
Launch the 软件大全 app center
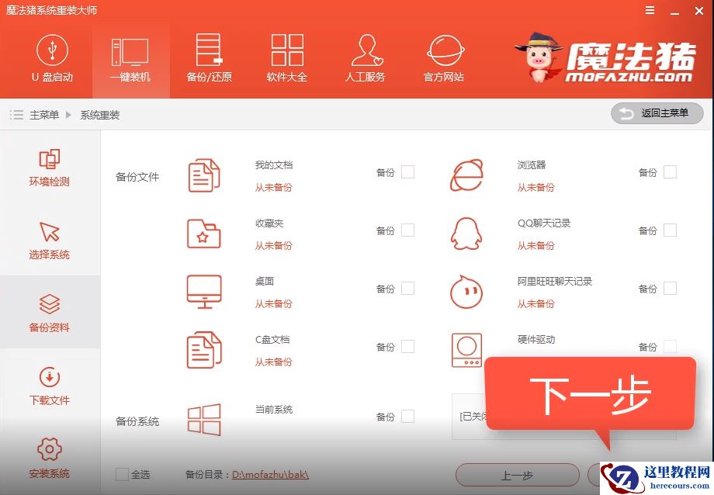pyautogui.click(x=287, y=58)
